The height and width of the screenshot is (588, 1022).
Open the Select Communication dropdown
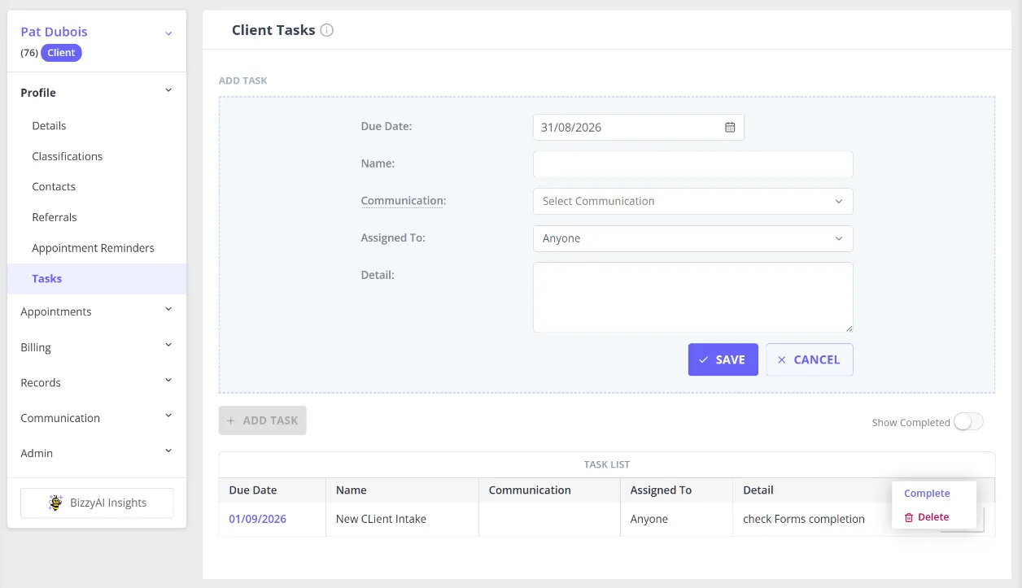pos(693,201)
